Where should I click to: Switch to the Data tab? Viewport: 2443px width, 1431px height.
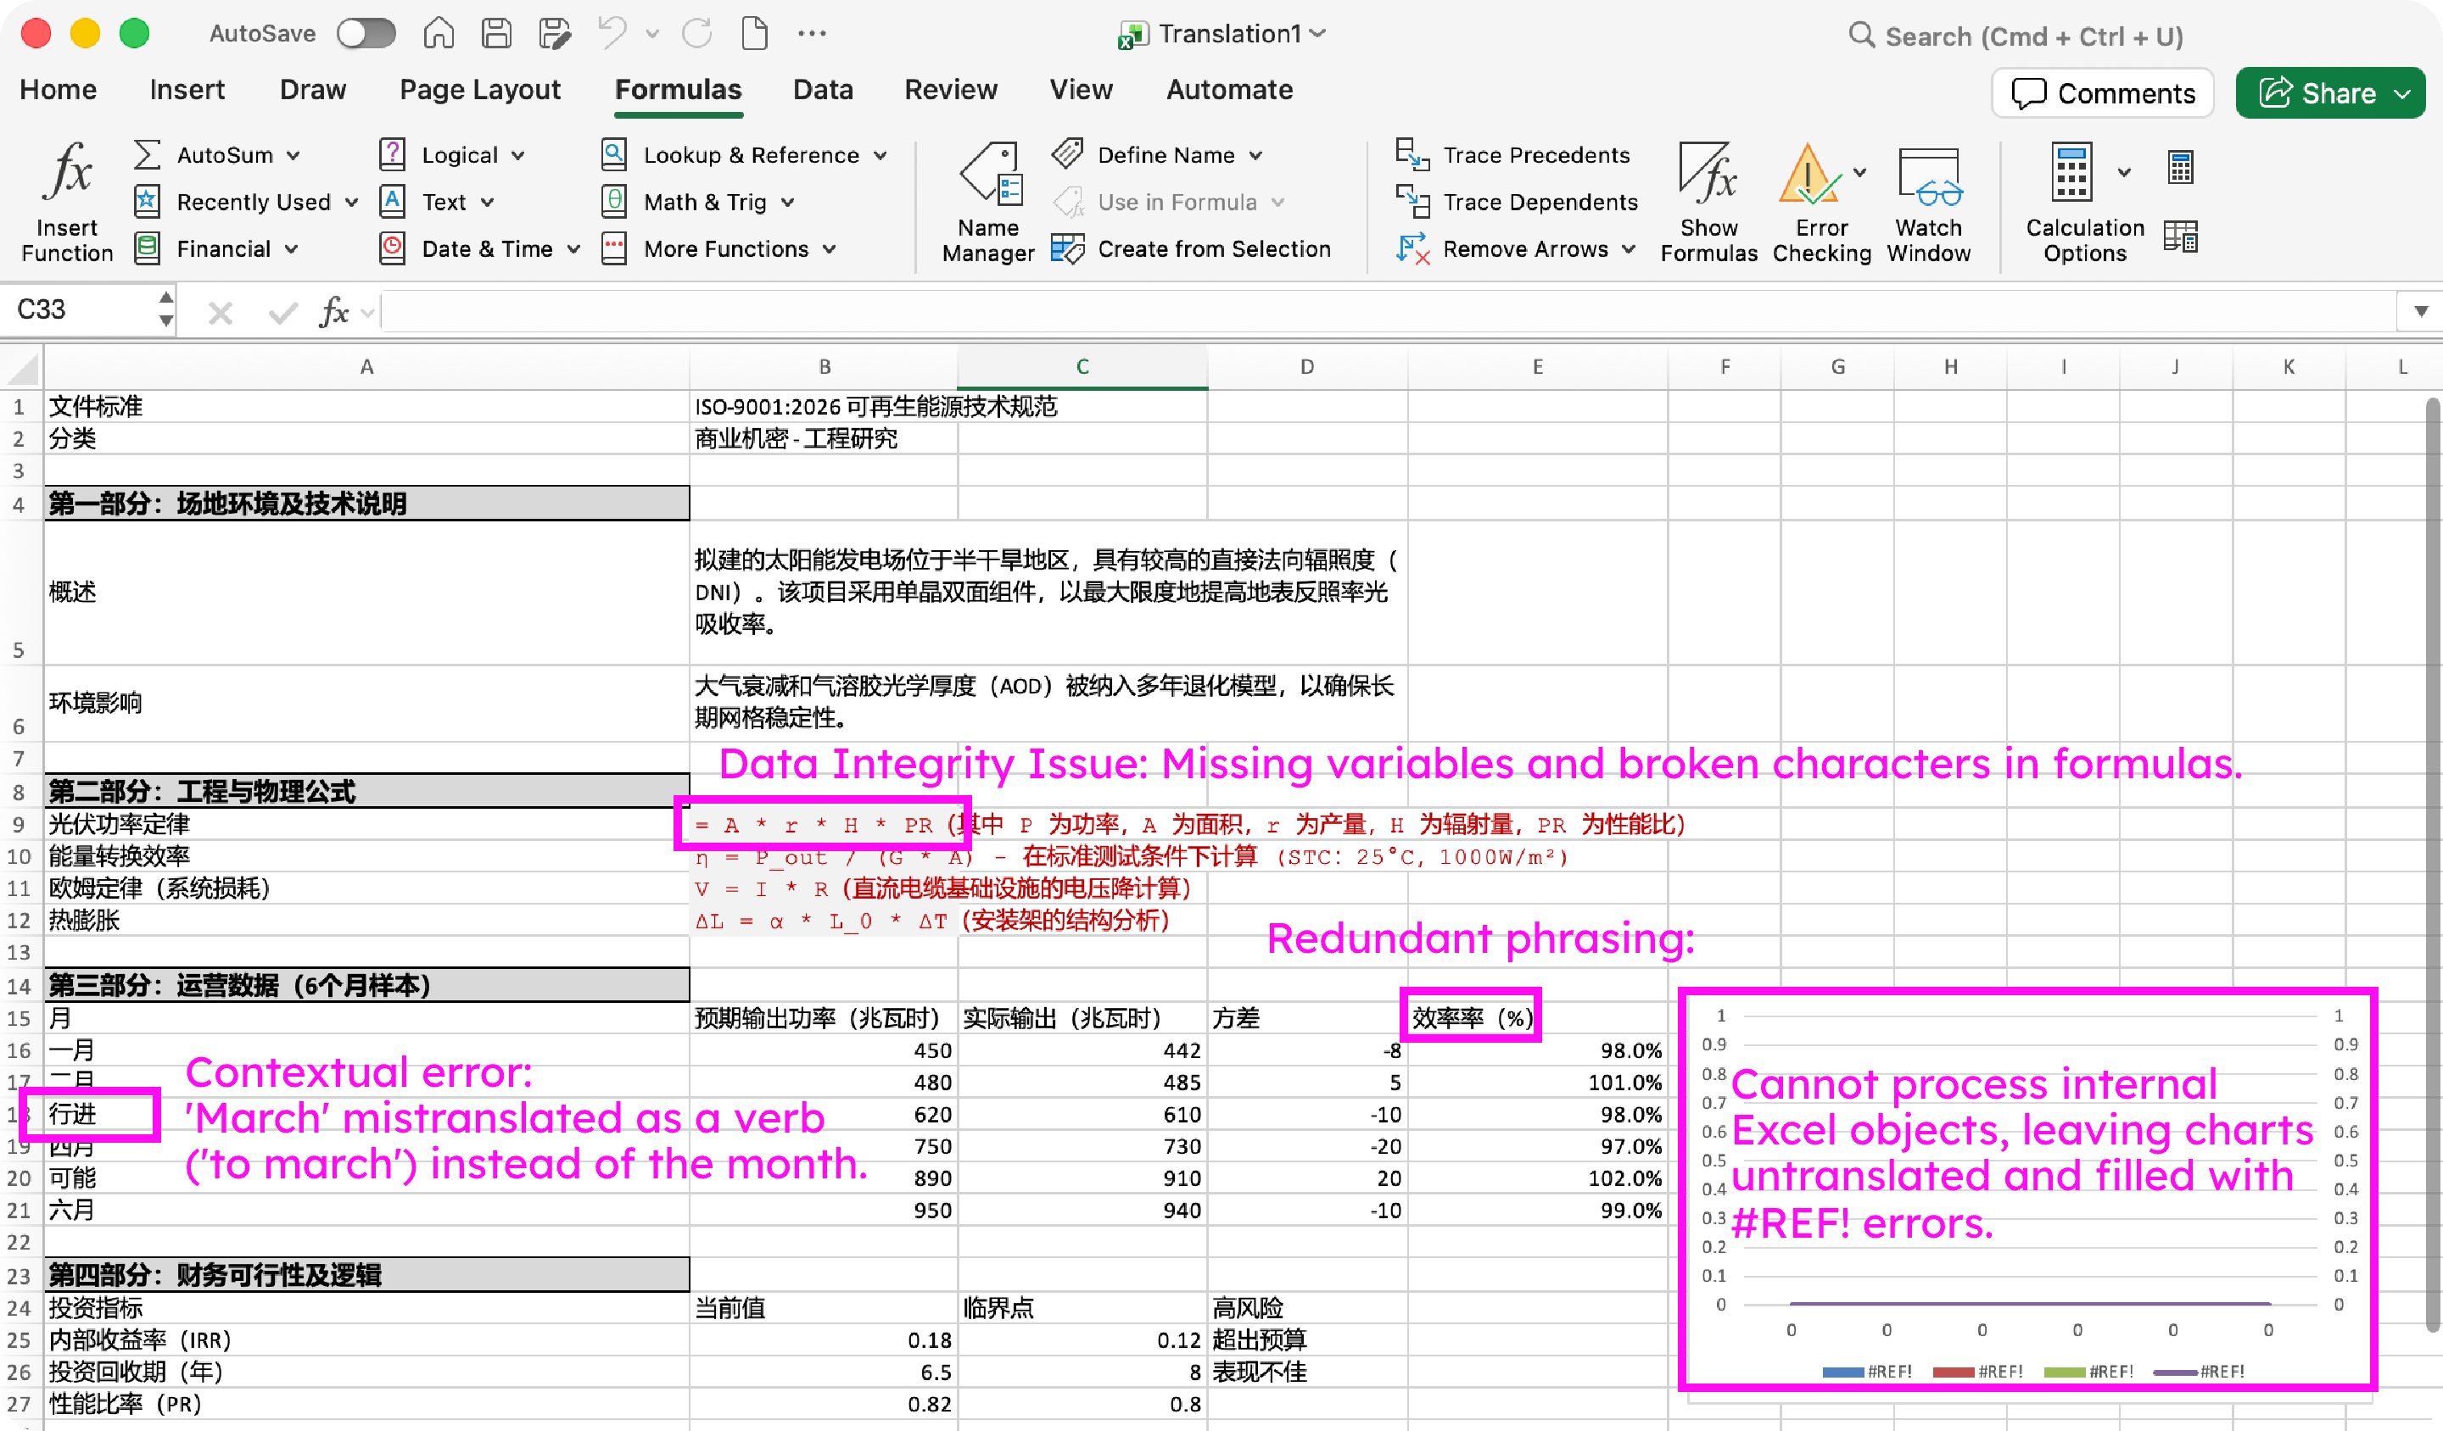(822, 89)
